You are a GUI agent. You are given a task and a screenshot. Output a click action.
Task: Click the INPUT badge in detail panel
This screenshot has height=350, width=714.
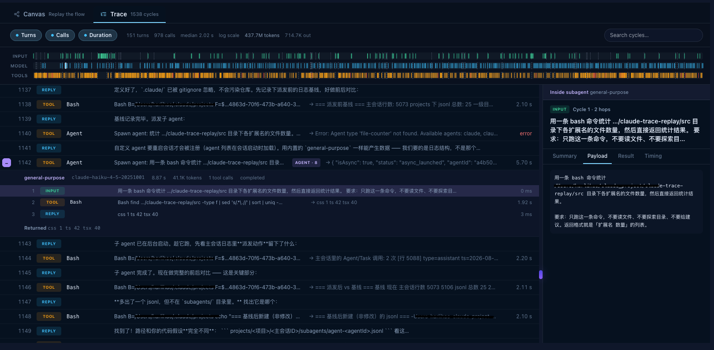[x=559, y=109]
